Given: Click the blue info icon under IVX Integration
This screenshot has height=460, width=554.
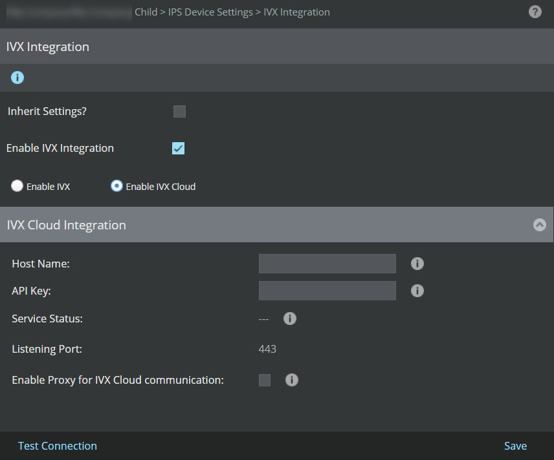Looking at the screenshot, I should coord(17,78).
